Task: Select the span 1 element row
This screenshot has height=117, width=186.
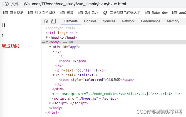Action: [73, 61]
